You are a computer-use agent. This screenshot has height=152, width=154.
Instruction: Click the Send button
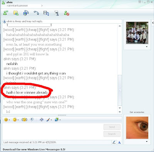[x=112, y=127]
